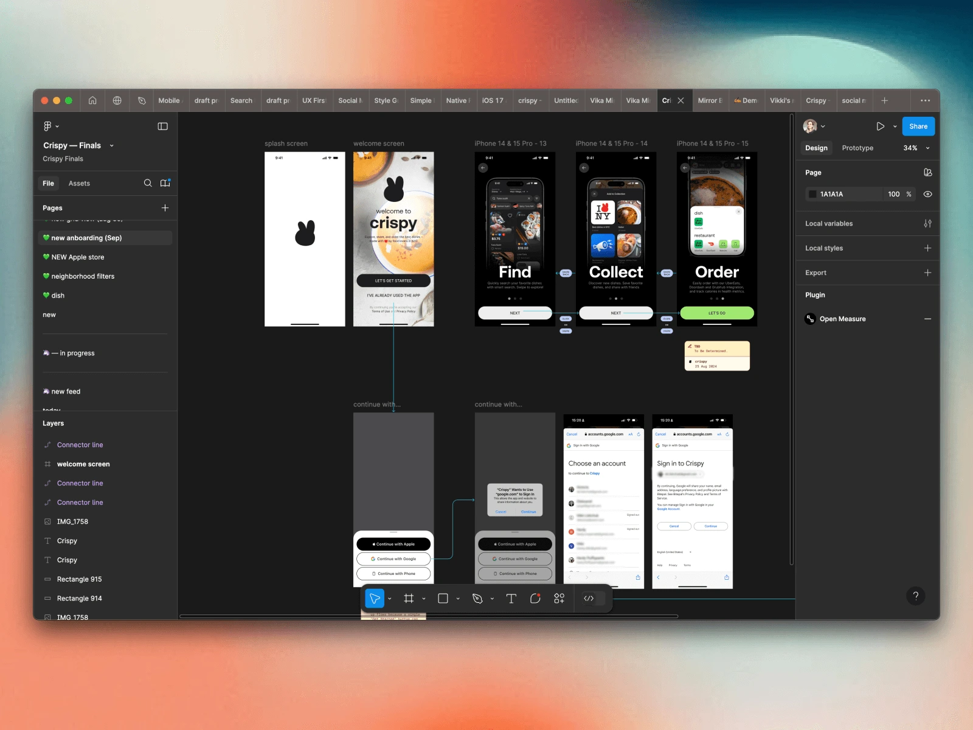Screen dimensions: 973x730
Task: Open the globe community icon
Action: 117,100
